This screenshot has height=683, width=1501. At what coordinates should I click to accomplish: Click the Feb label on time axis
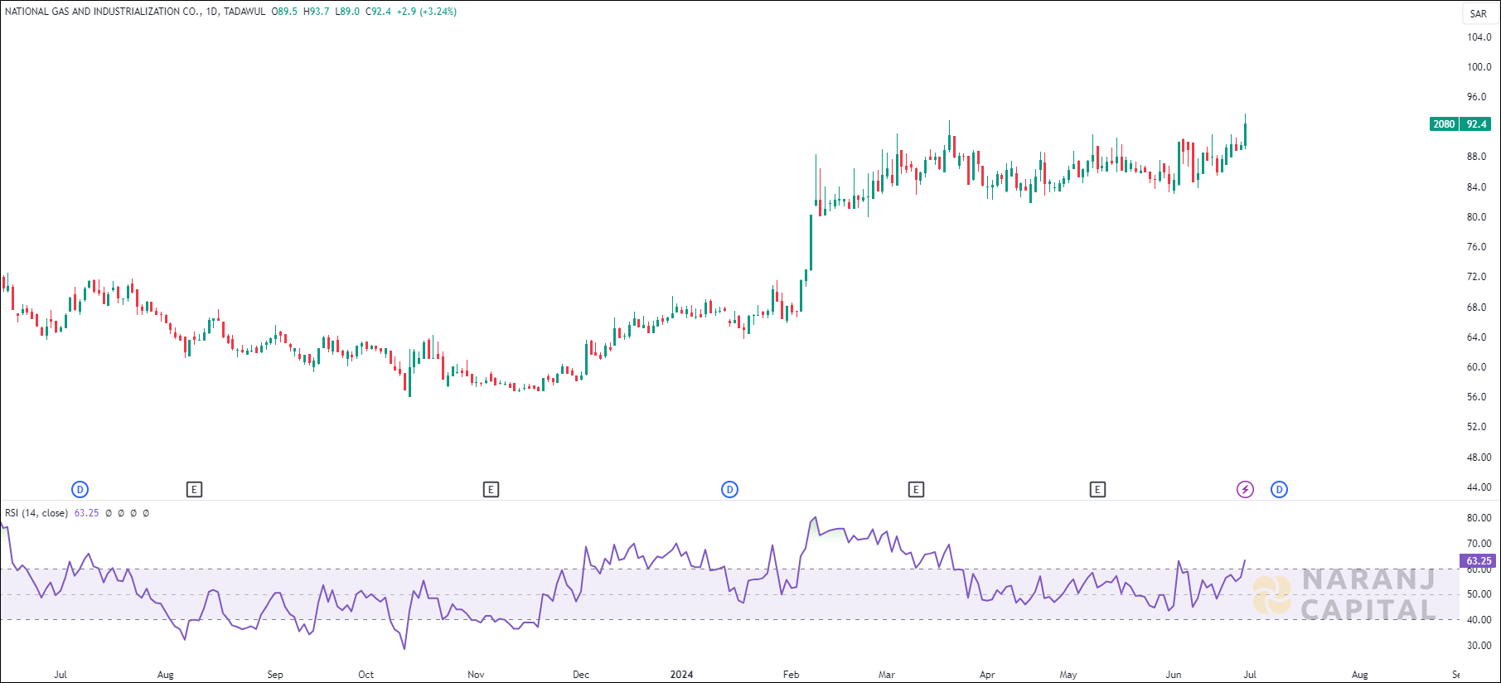coord(792,675)
